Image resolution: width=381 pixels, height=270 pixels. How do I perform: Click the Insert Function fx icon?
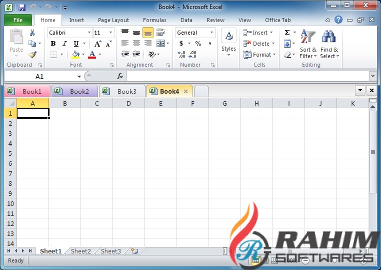click(x=120, y=76)
